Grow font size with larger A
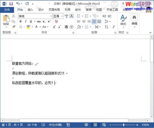This screenshot has width=154, height=128. pos(54,27)
